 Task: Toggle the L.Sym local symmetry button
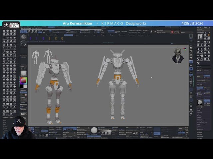pos(191,73)
